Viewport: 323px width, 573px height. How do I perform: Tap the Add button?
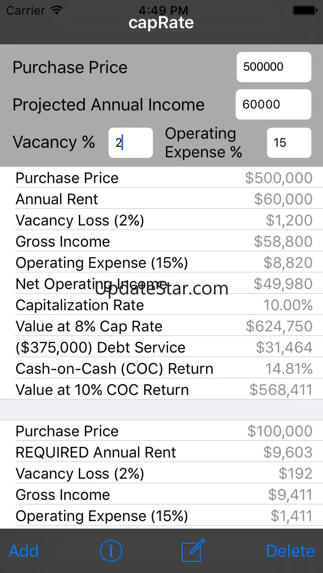tap(24, 551)
